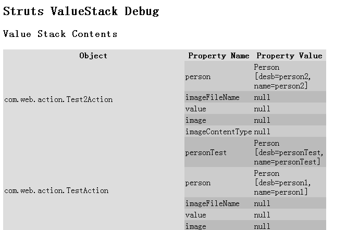Image resolution: width=359 pixels, height=230 pixels.
Task: Click Person desb=person2 value cell
Action: point(282,76)
